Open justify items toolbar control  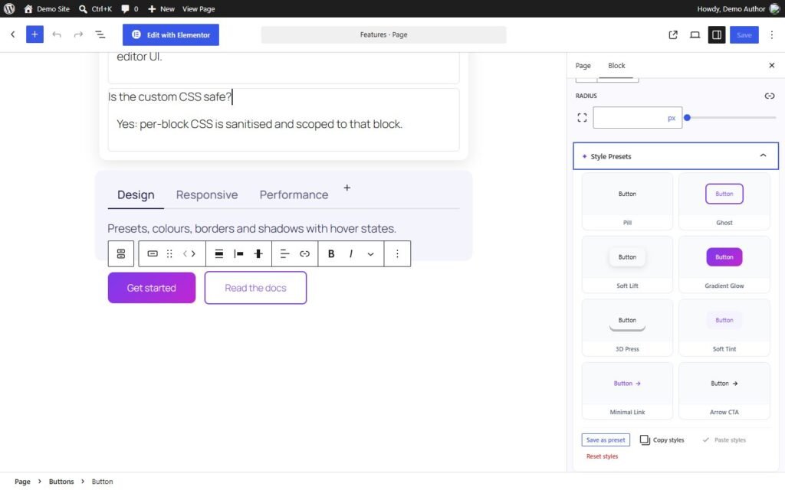click(218, 253)
